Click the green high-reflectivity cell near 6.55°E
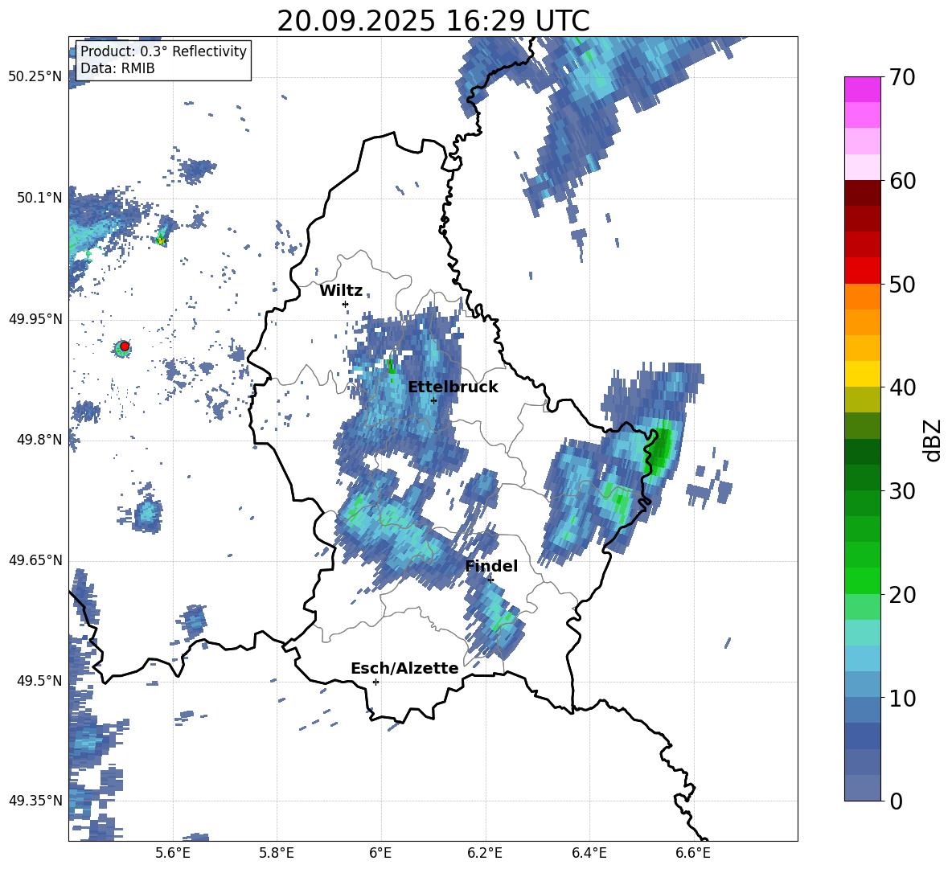Image resolution: width=952 pixels, height=869 pixels. click(x=661, y=450)
